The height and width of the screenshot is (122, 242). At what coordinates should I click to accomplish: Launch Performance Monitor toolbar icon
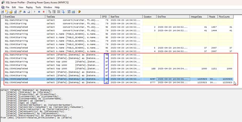pyautogui.click(x=73, y=12)
